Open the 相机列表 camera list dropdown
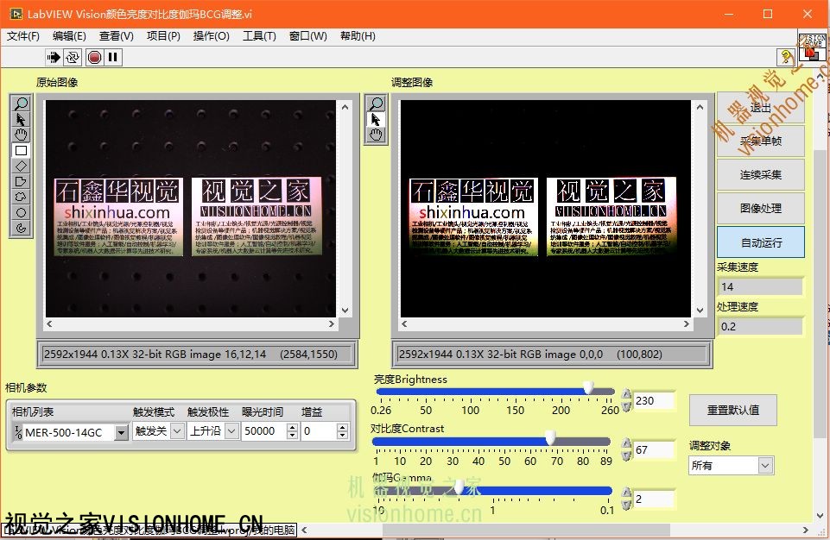This screenshot has width=830, height=540. (122, 432)
